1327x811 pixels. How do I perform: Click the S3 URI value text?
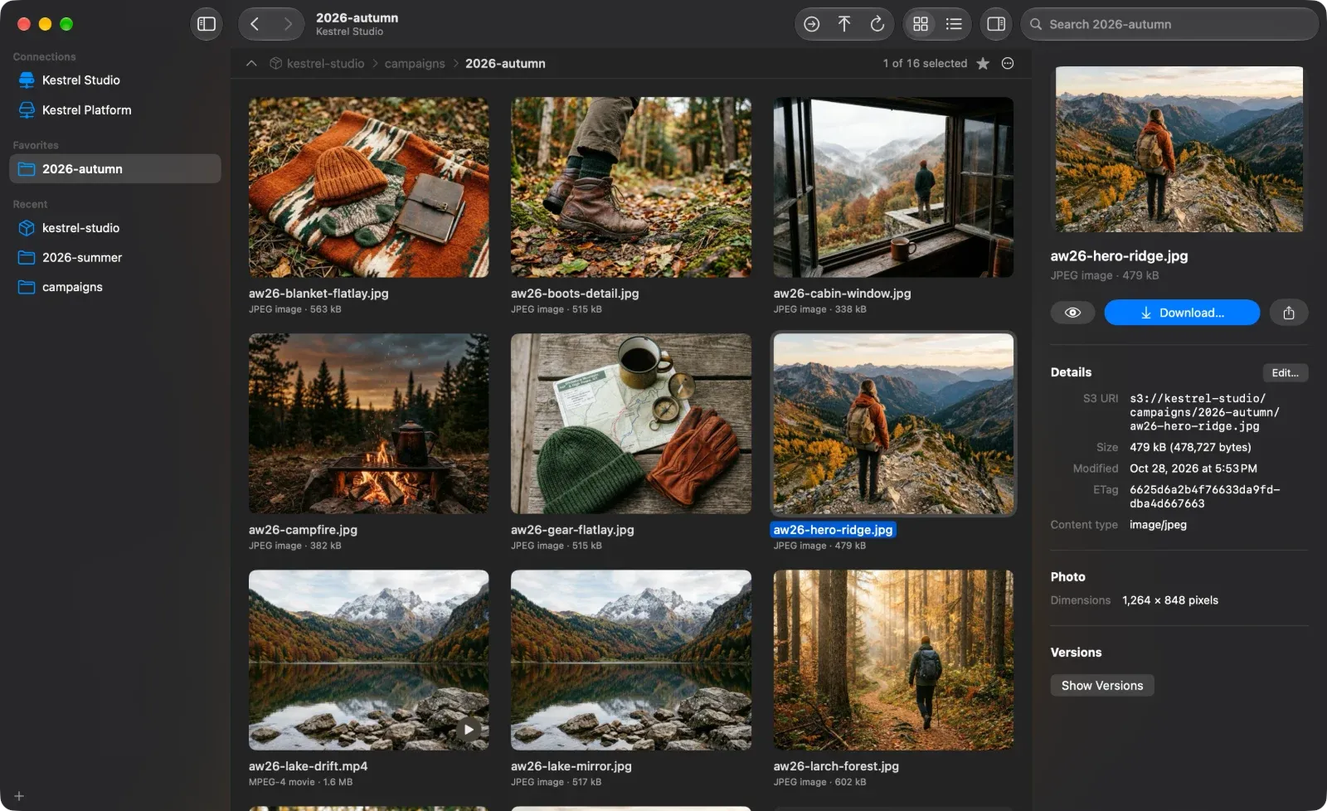[1204, 412]
